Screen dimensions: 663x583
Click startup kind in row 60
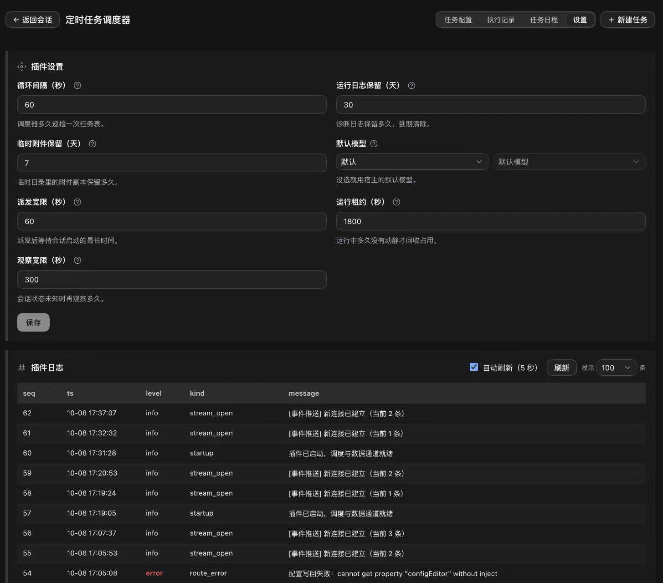201,453
